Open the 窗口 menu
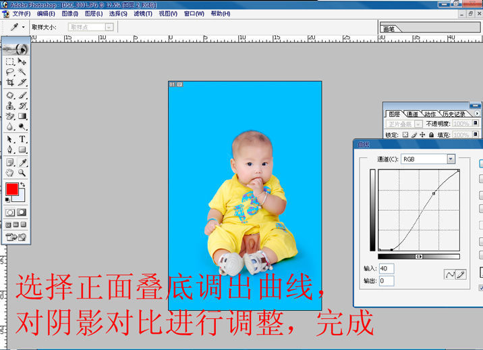 tap(194, 14)
